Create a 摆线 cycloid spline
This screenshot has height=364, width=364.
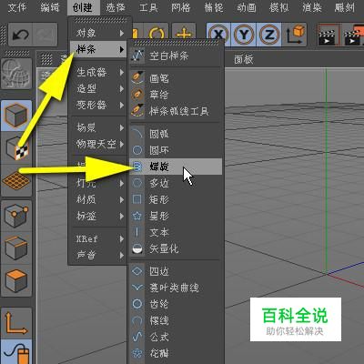(x=176, y=320)
